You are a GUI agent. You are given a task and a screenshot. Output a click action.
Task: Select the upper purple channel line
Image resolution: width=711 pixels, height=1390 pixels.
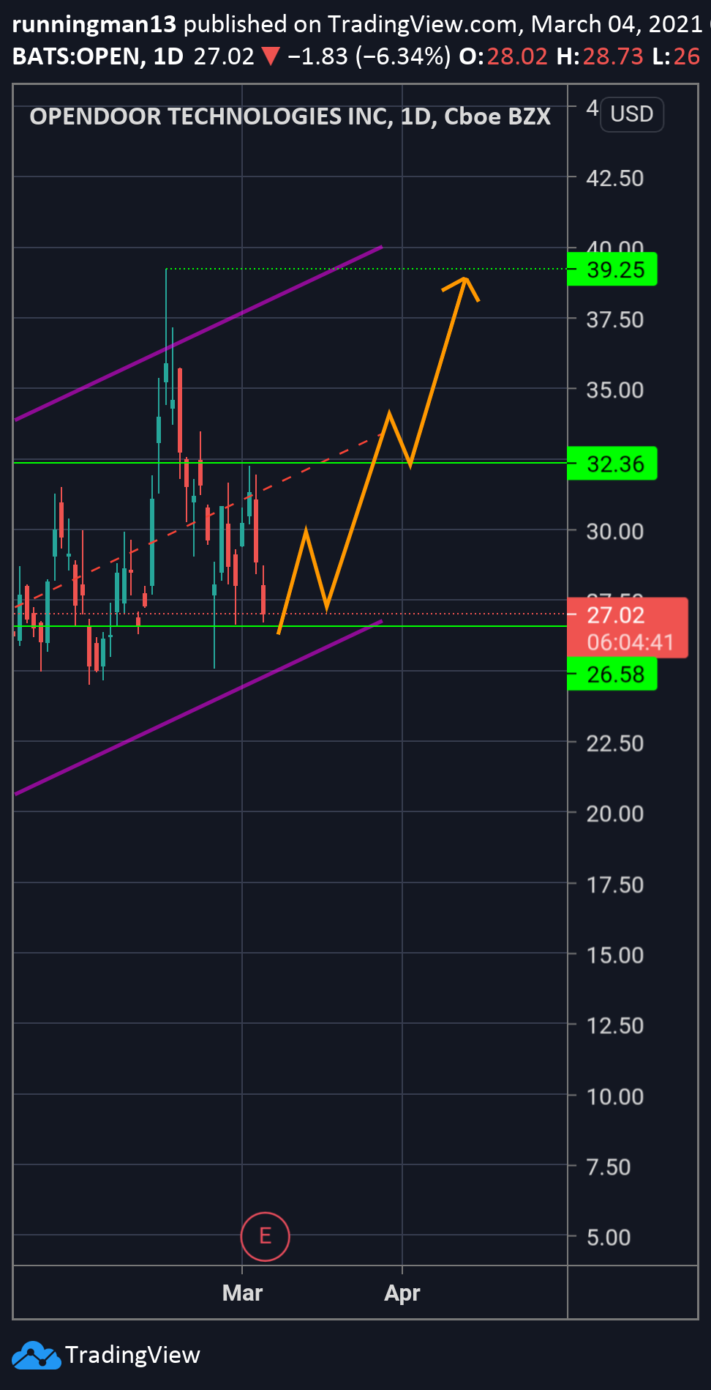click(198, 333)
